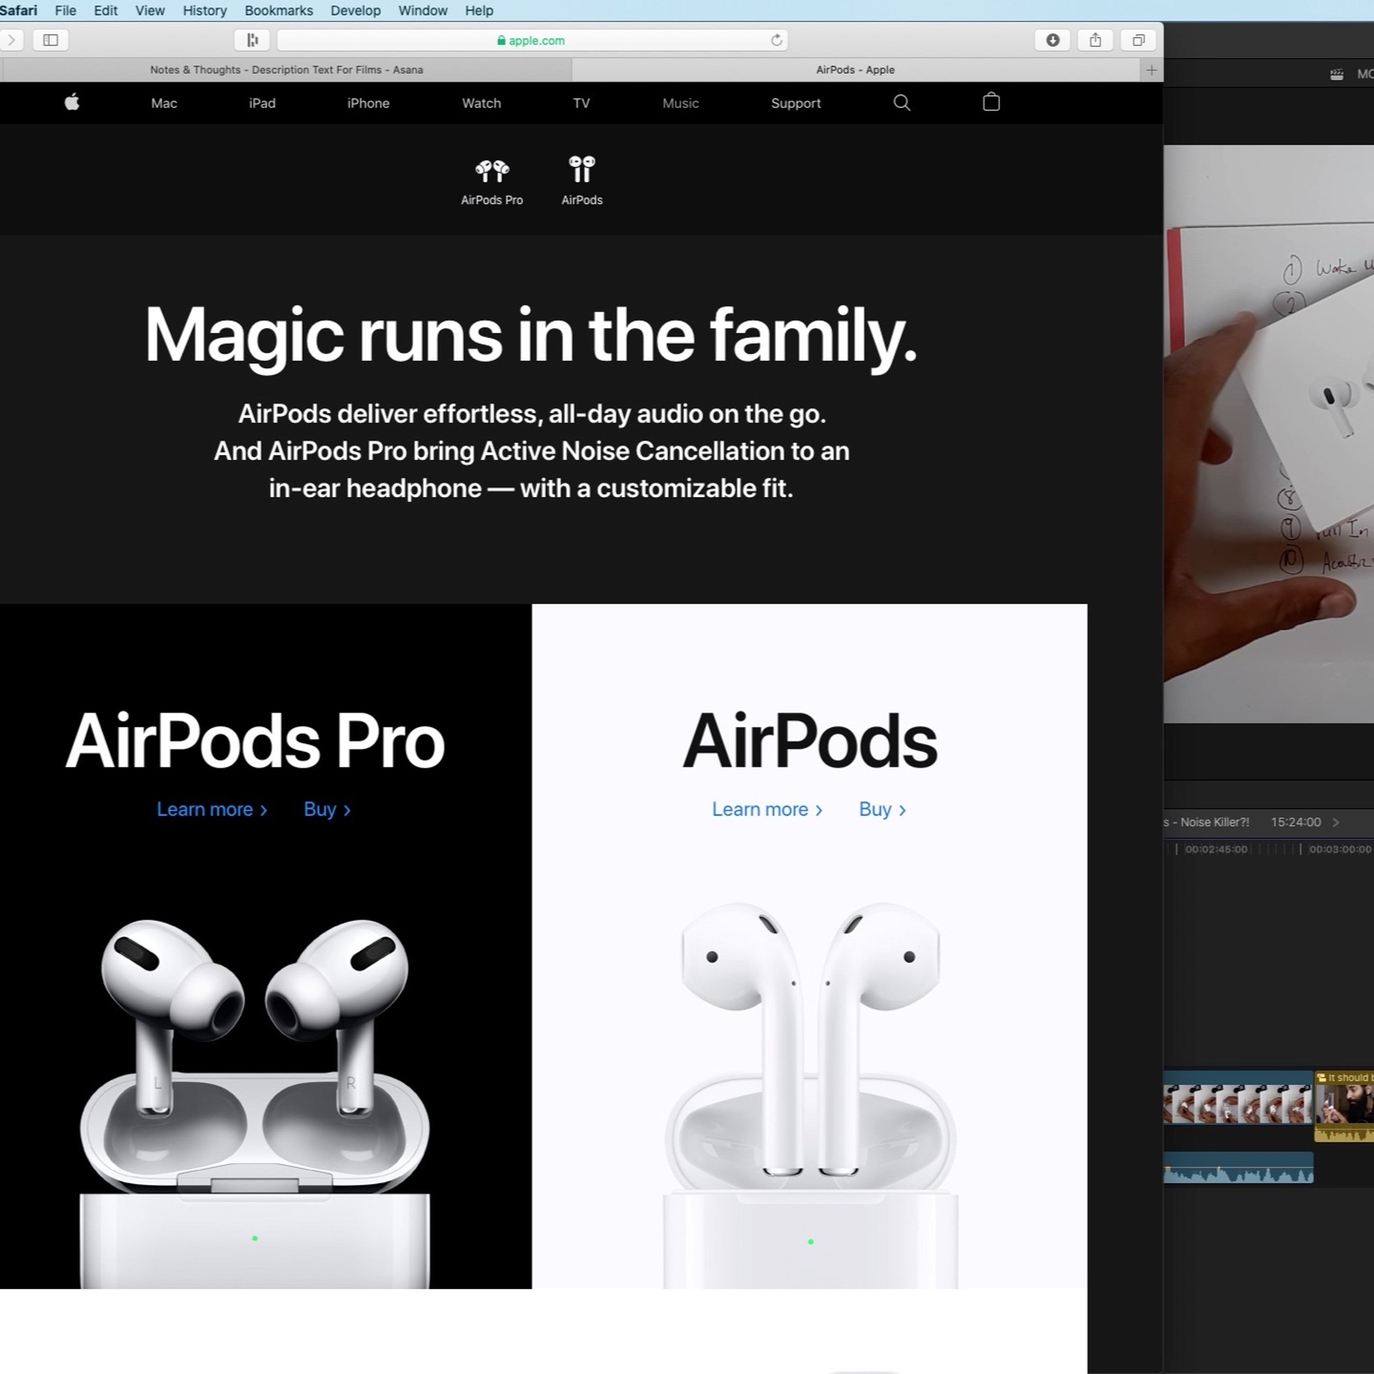Go to iPad in Apple navigation

(x=262, y=103)
